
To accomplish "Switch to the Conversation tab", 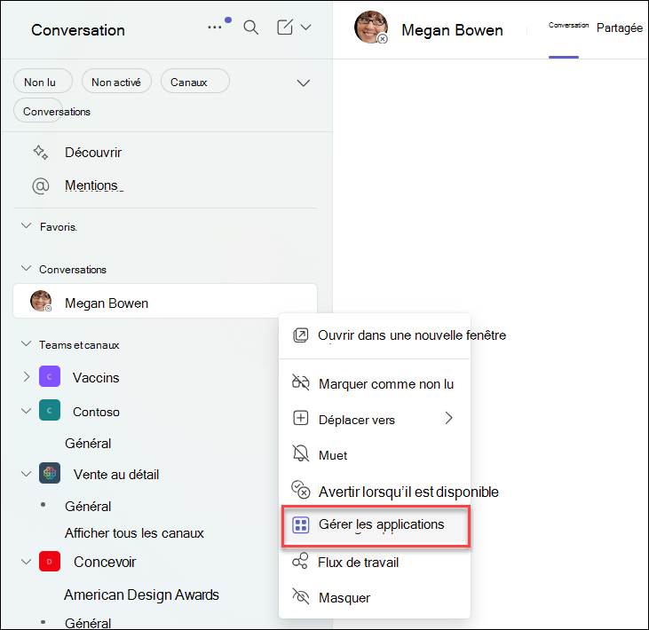I will click(x=568, y=25).
